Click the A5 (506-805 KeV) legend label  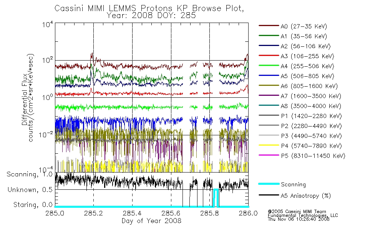point(307,76)
